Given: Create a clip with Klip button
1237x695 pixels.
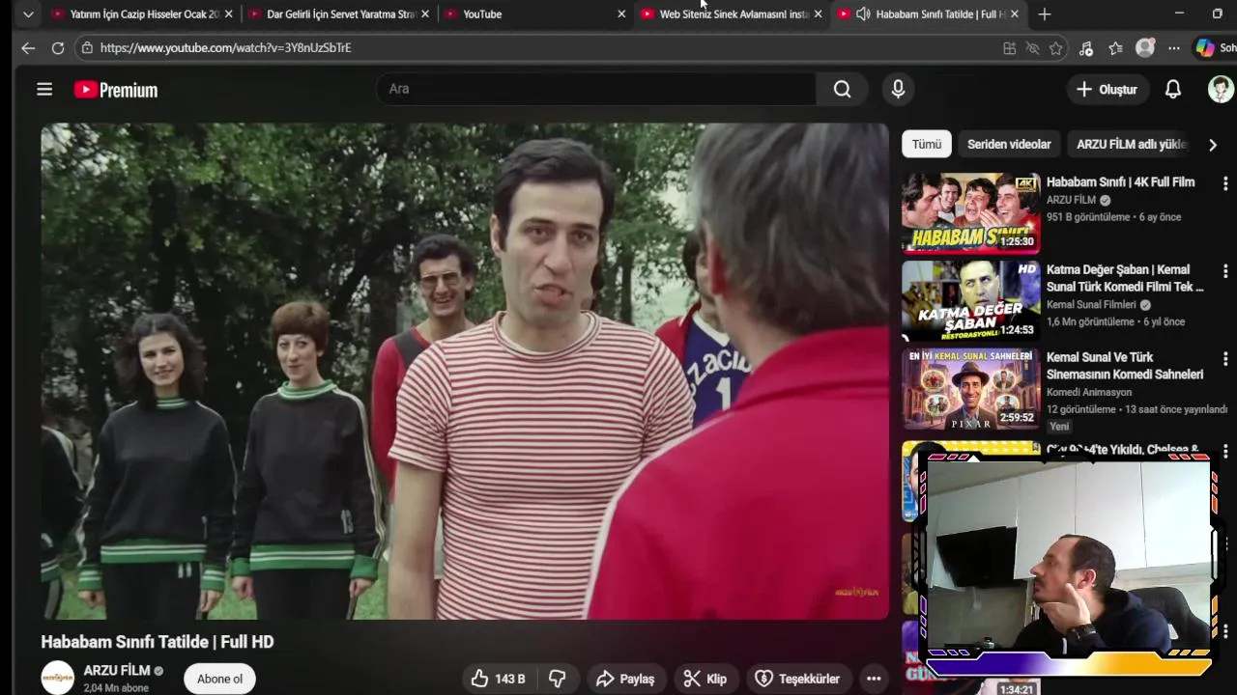Looking at the screenshot, I should [705, 679].
